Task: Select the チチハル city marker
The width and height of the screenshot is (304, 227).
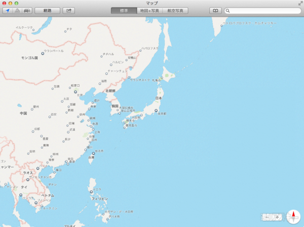Action: point(101,56)
